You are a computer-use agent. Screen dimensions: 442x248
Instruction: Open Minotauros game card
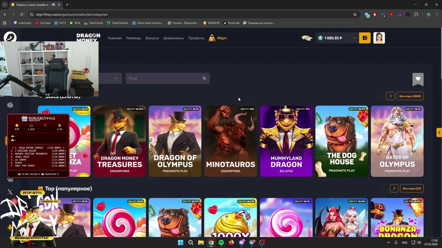pos(231,141)
